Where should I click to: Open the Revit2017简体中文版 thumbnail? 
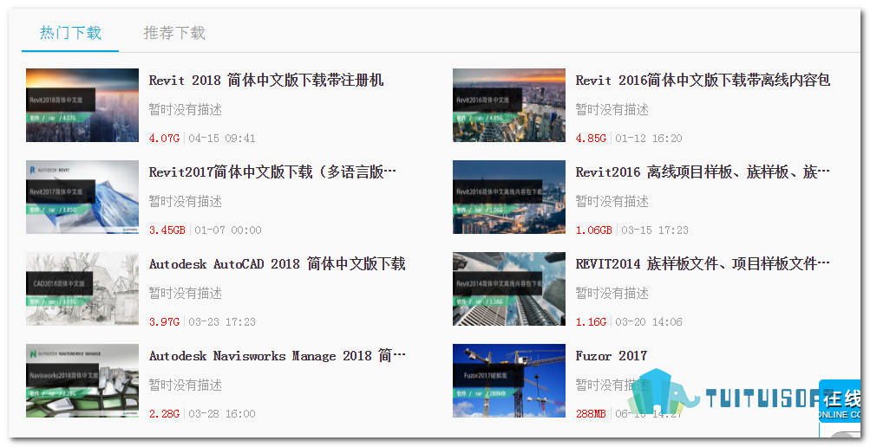pyautogui.click(x=82, y=198)
